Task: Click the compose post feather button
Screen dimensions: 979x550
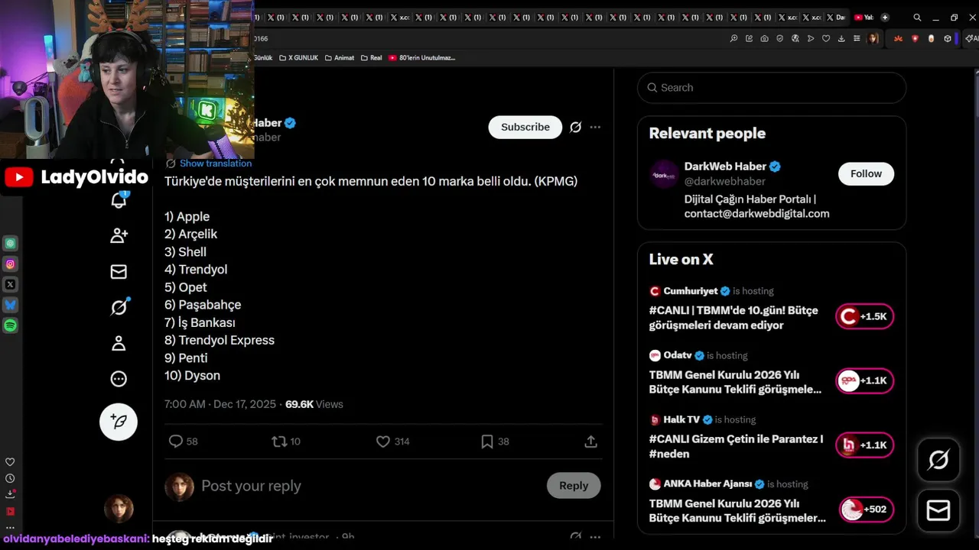Action: tap(119, 422)
